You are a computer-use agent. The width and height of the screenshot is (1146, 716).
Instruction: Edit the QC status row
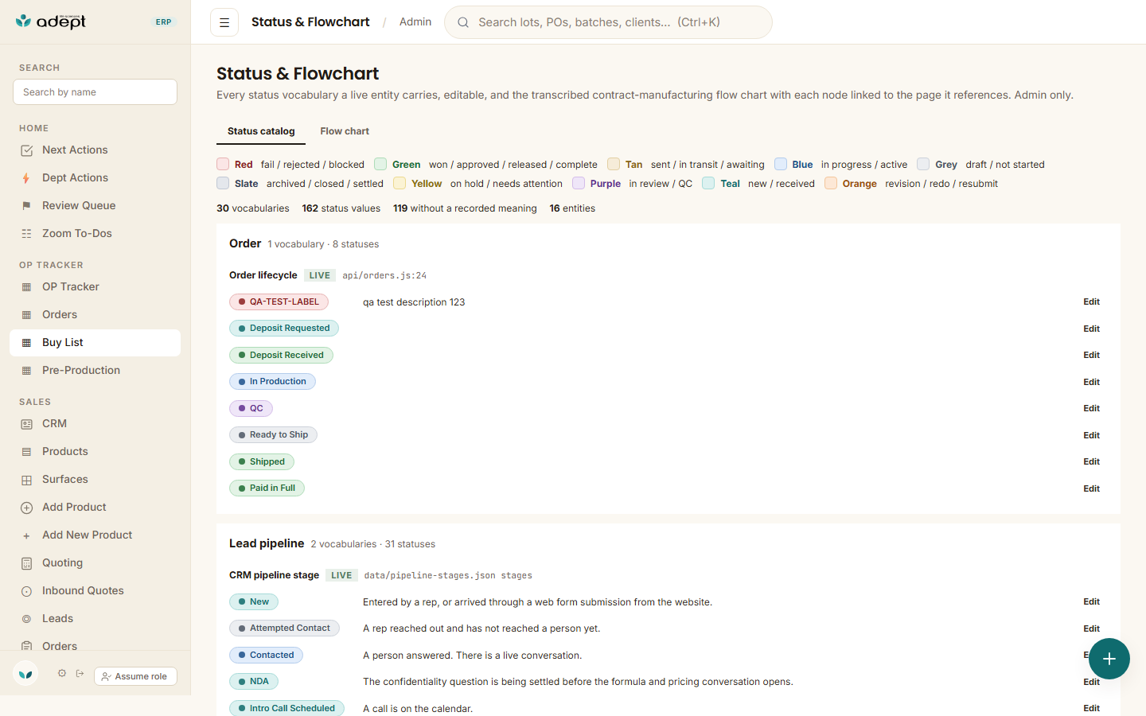point(1091,409)
